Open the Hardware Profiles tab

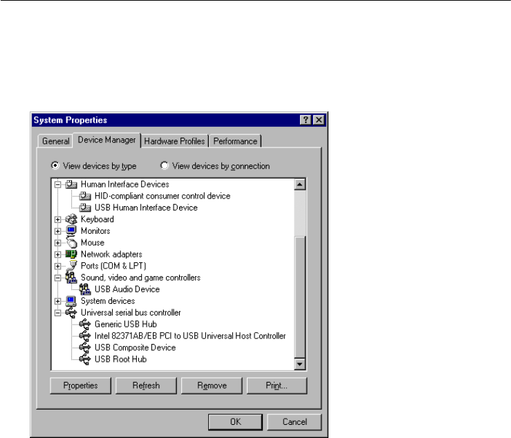pyautogui.click(x=174, y=141)
